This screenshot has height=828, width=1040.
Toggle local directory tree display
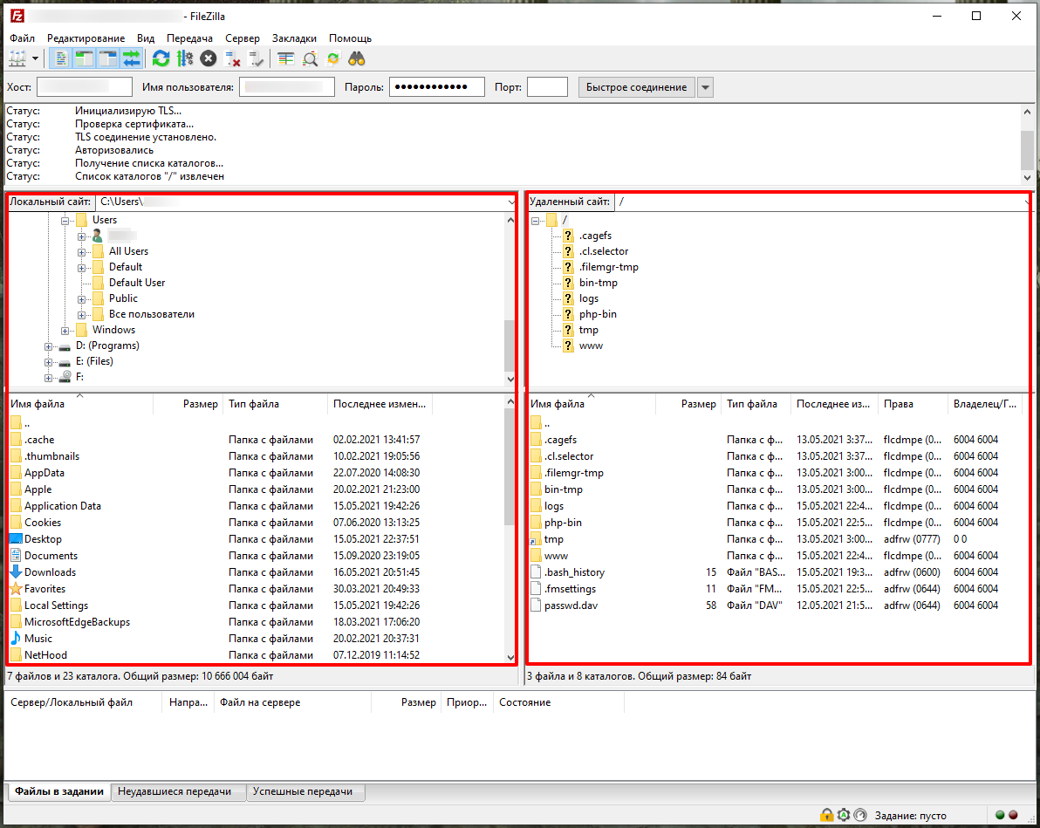tap(85, 58)
